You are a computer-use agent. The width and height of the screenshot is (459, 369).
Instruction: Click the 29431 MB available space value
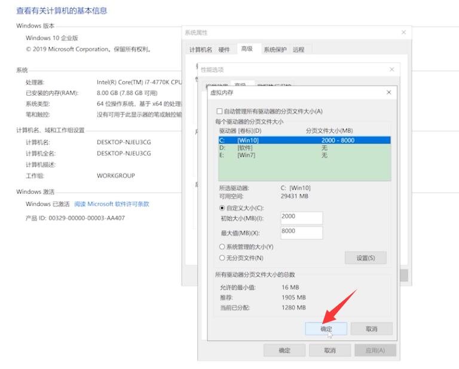click(295, 196)
